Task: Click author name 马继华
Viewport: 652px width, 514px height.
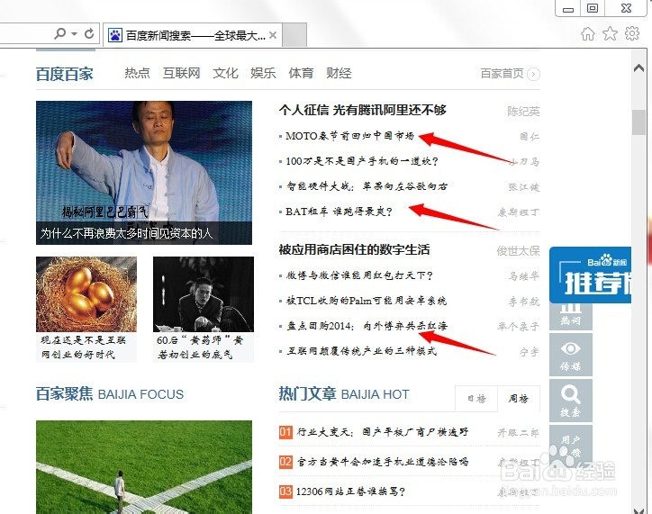Action: pyautogui.click(x=524, y=276)
